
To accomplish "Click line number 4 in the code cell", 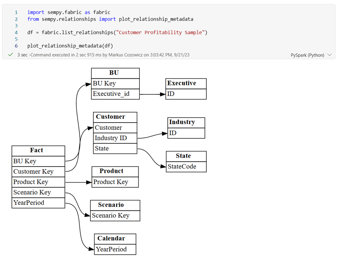I will (x=16, y=32).
